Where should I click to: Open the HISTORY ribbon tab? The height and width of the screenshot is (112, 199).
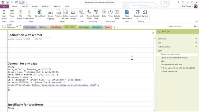(x=46, y=7)
